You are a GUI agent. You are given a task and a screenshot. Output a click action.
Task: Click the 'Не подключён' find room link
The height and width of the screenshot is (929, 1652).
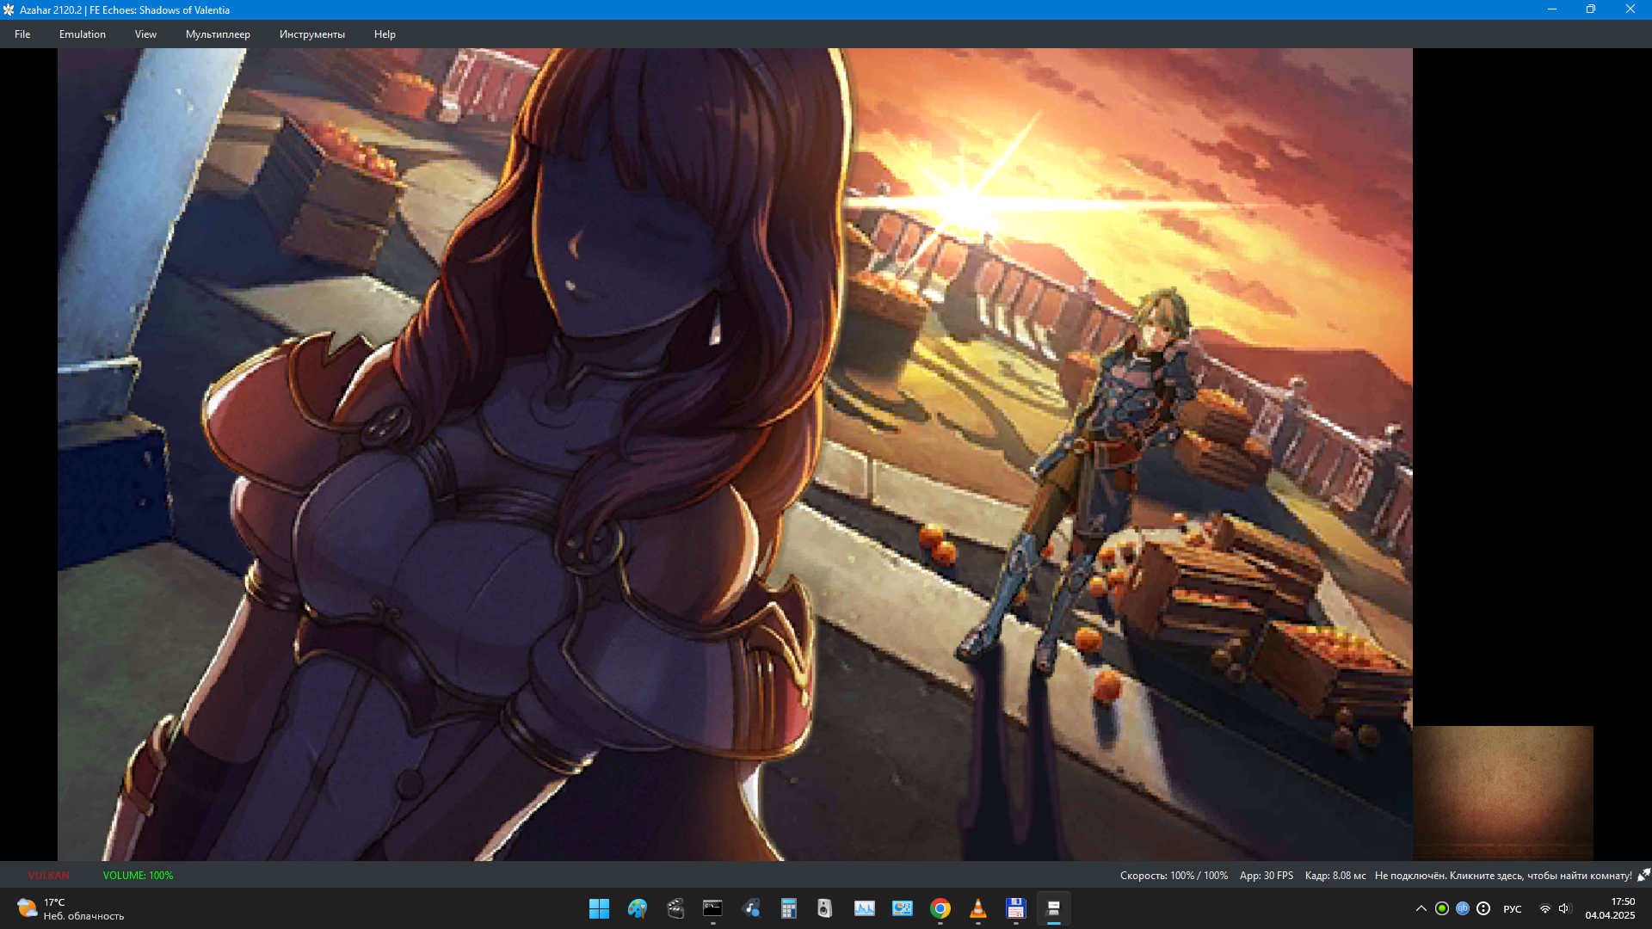[x=1503, y=875]
